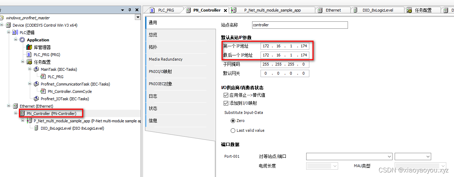This screenshot has width=454, height=177.
Task: Click the 站点名称 field containing controller
Action: [x=300, y=25]
